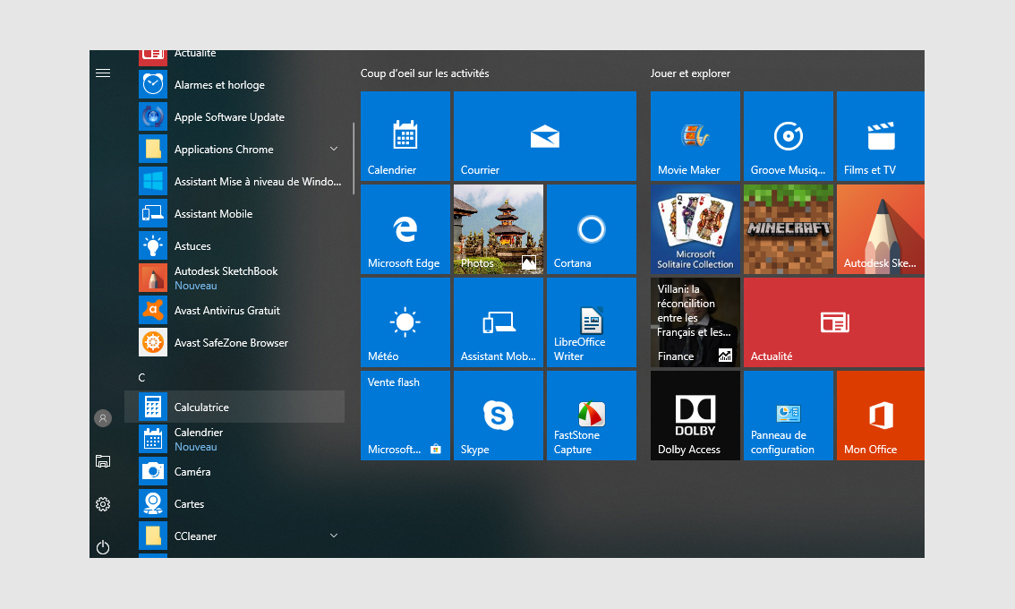Expand the Applications Chrome folder chevron
This screenshot has height=609, width=1015.
(x=334, y=149)
